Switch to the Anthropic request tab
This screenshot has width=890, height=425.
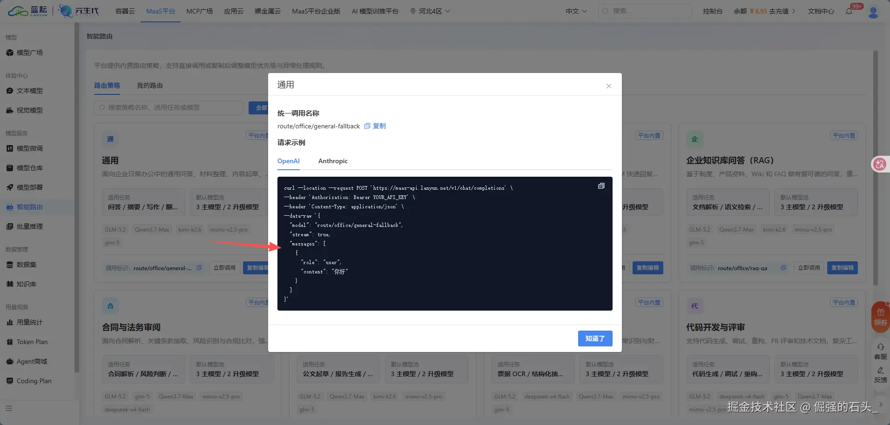coord(333,161)
